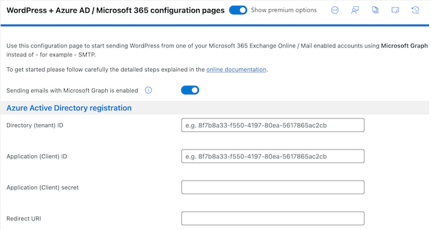Click the Show premium options label
431x230 pixels.
[x=284, y=10]
